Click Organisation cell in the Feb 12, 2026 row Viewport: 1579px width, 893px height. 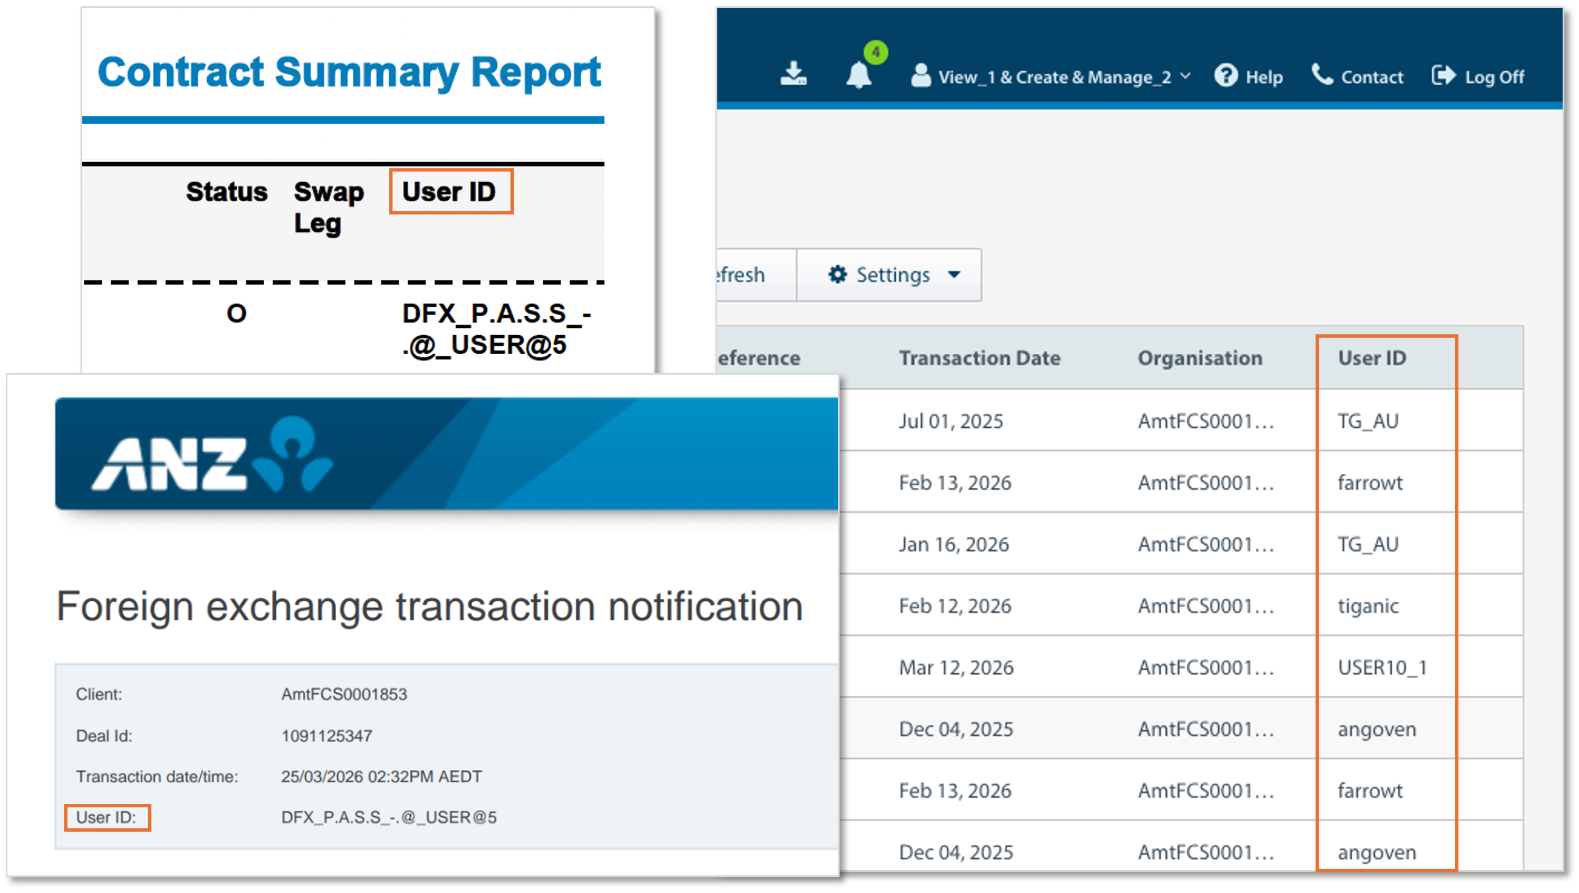point(1206,606)
